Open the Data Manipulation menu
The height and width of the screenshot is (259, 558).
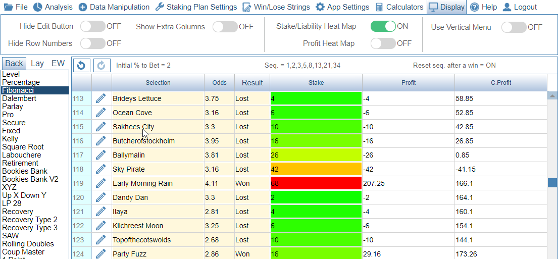[x=114, y=7]
